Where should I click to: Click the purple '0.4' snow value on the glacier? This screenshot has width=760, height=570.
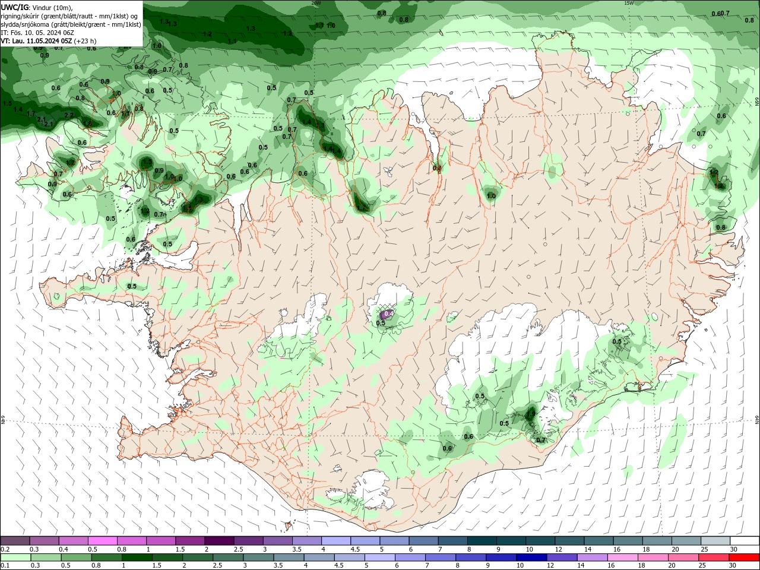coord(388,313)
